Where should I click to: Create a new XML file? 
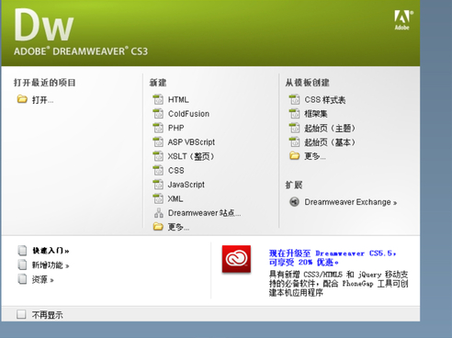click(175, 198)
